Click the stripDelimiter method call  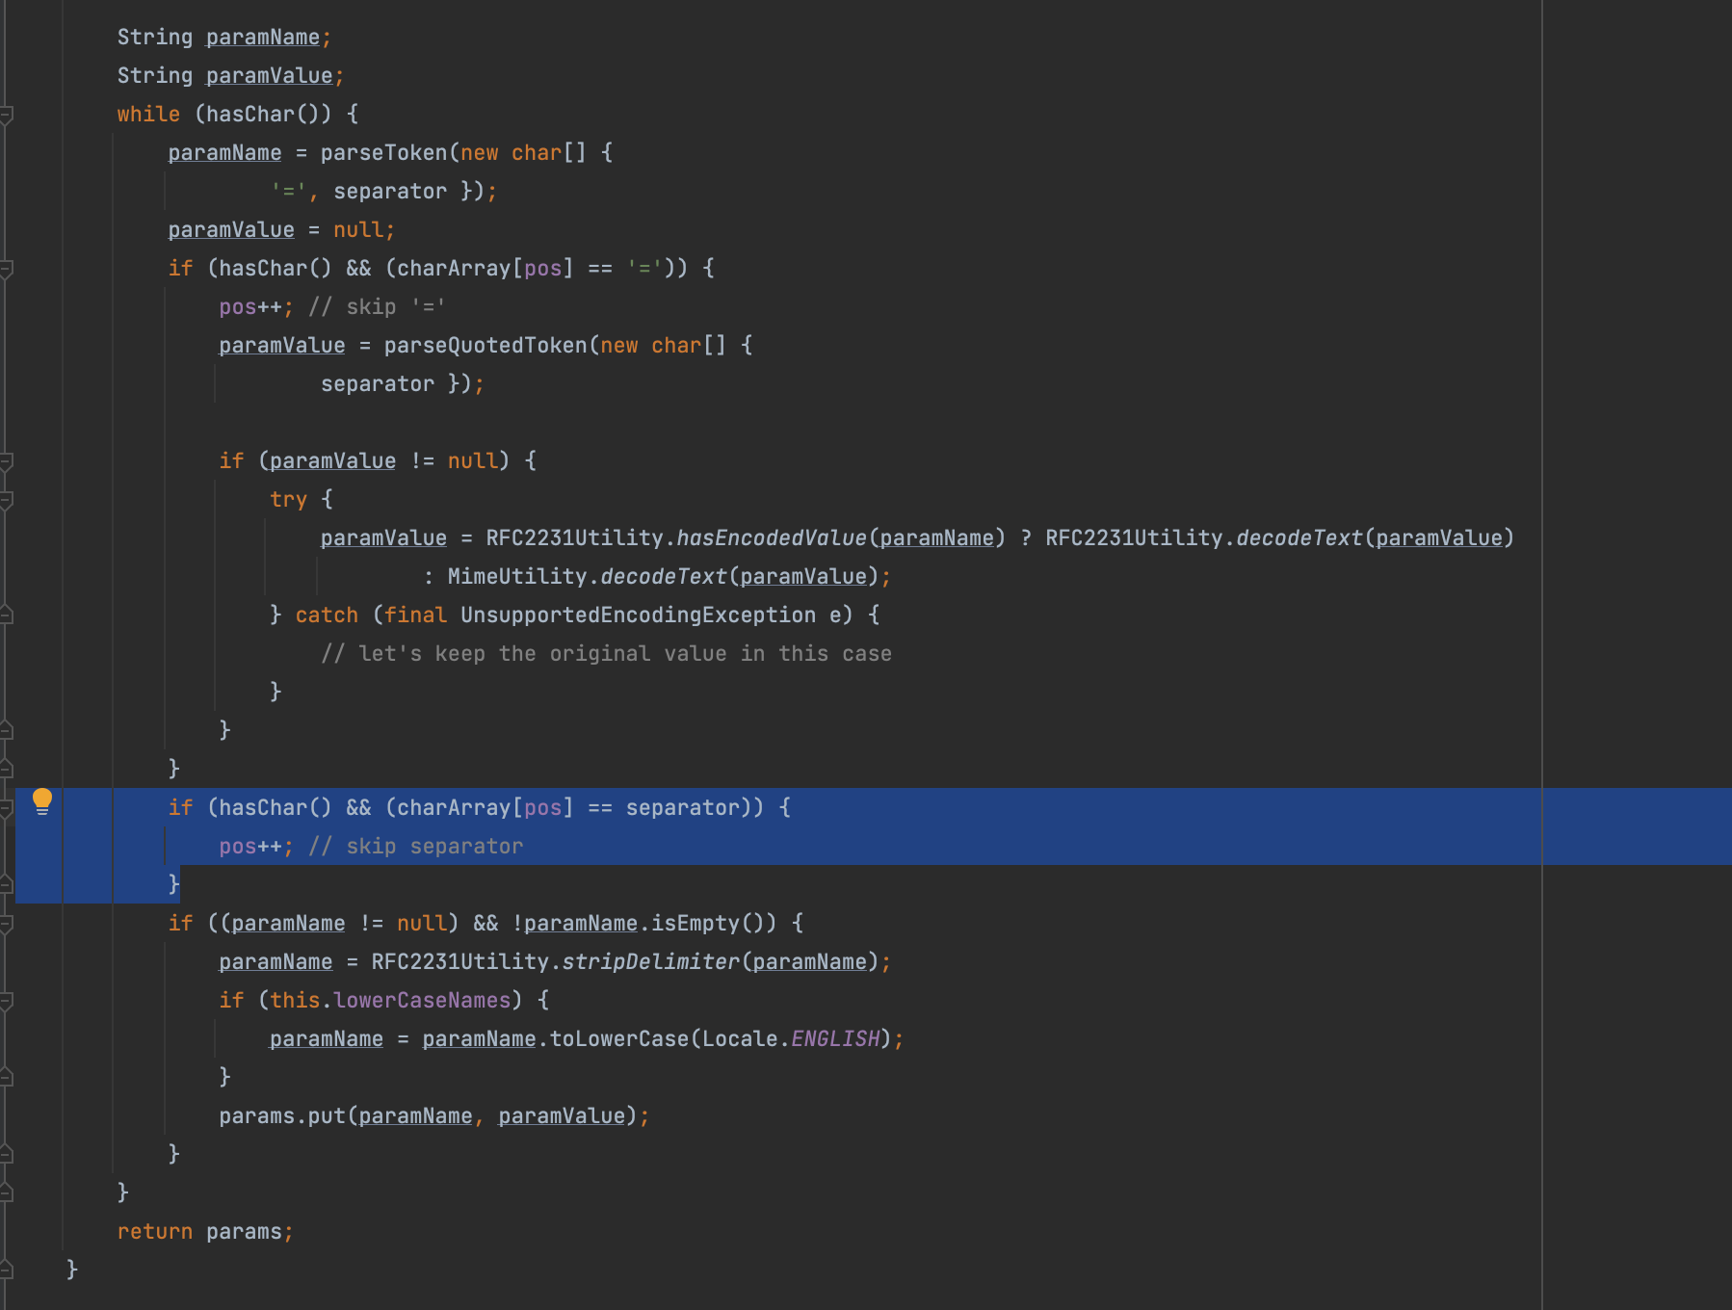[650, 961]
